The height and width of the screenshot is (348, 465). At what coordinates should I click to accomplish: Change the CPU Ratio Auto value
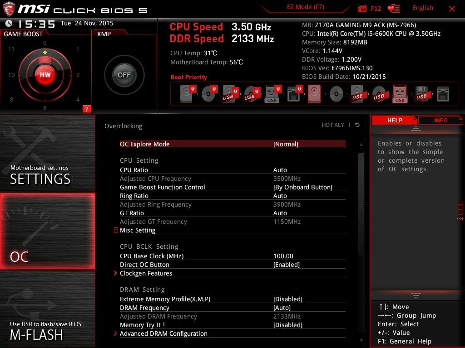[x=280, y=170]
